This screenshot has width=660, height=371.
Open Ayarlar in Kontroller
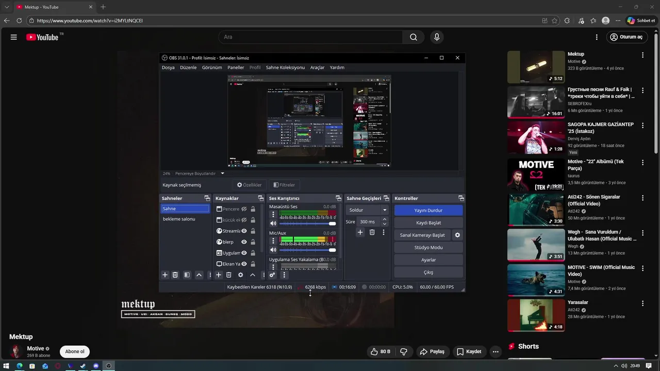click(x=428, y=260)
